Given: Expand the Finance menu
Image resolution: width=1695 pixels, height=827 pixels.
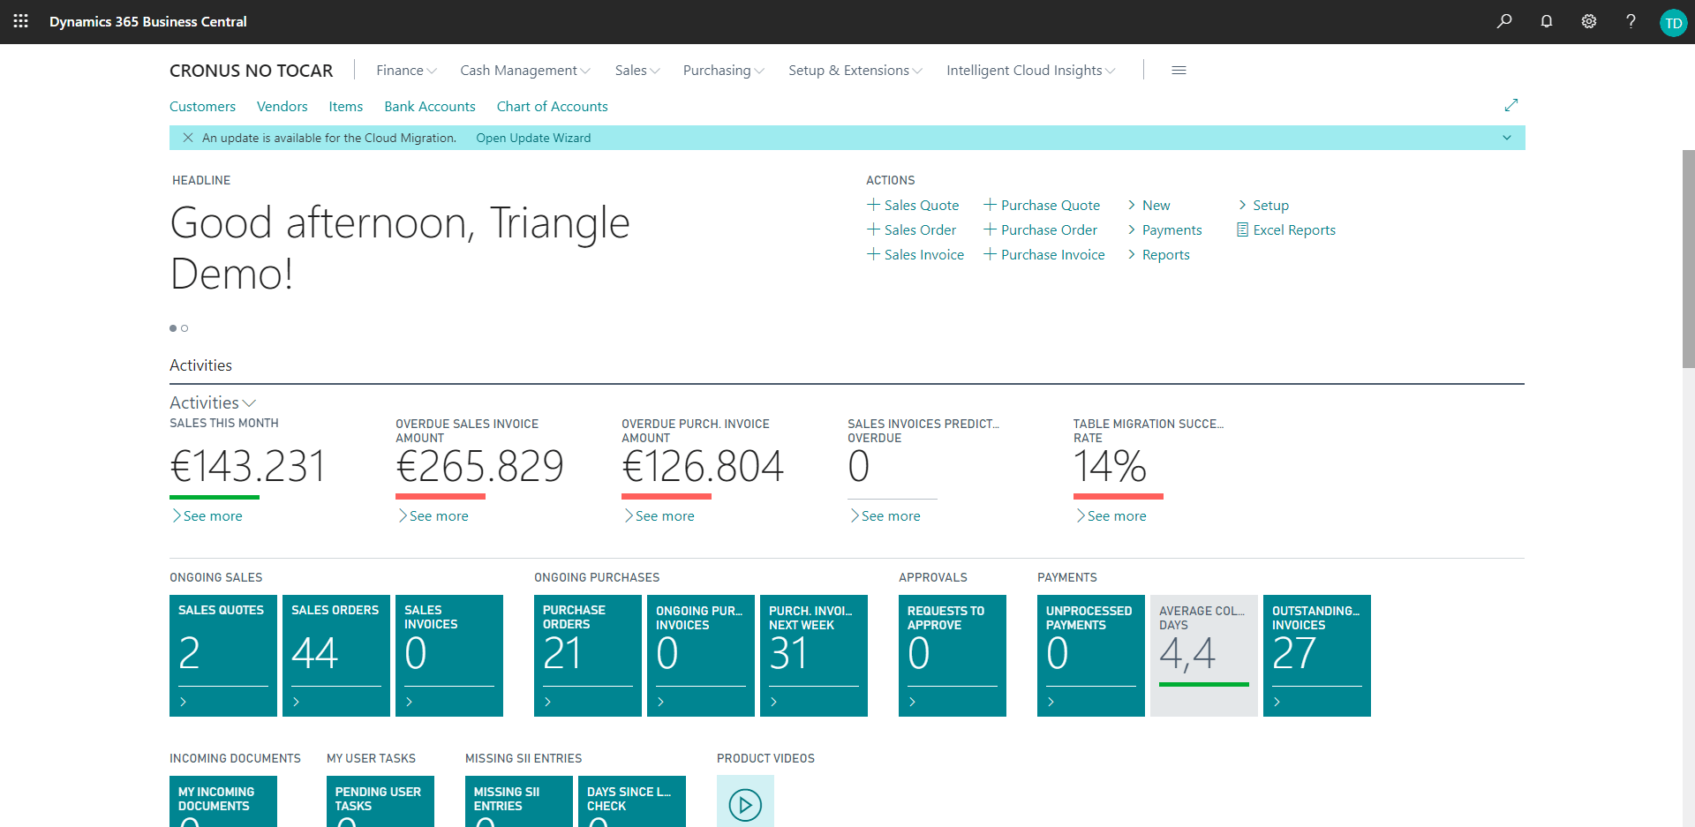Looking at the screenshot, I should pos(406,71).
